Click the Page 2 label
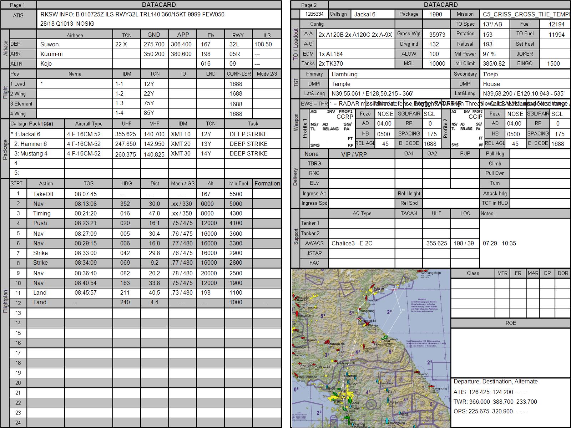 (309, 5)
